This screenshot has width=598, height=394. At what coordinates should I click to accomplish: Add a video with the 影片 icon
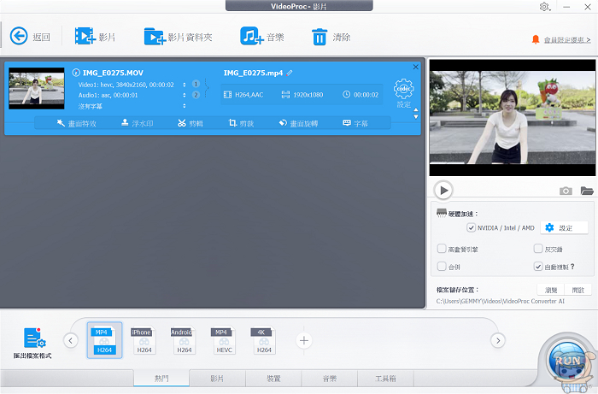click(x=85, y=36)
